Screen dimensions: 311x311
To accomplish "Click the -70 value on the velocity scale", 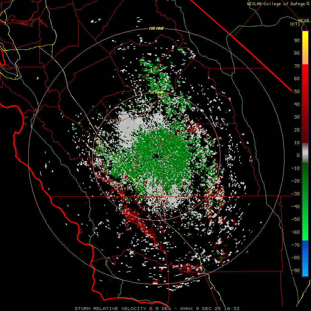I will point(295,245).
